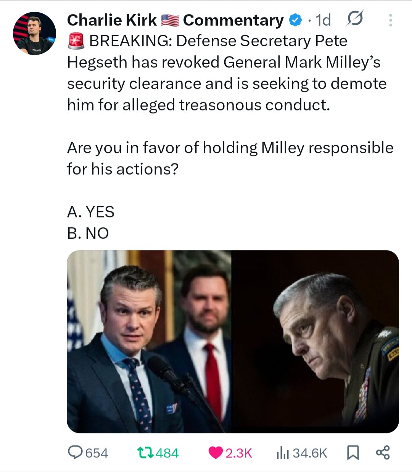Viewport: 412px width, 472px height.
Task: Unlike the post via the pink heart
Action: [216, 453]
